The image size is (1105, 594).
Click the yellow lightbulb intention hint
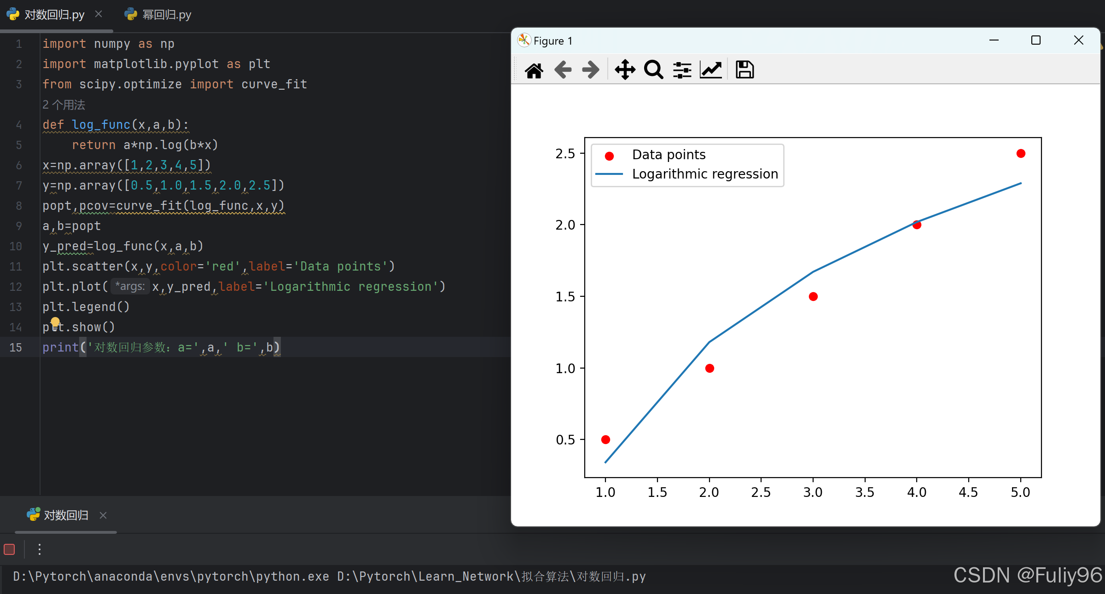(55, 321)
